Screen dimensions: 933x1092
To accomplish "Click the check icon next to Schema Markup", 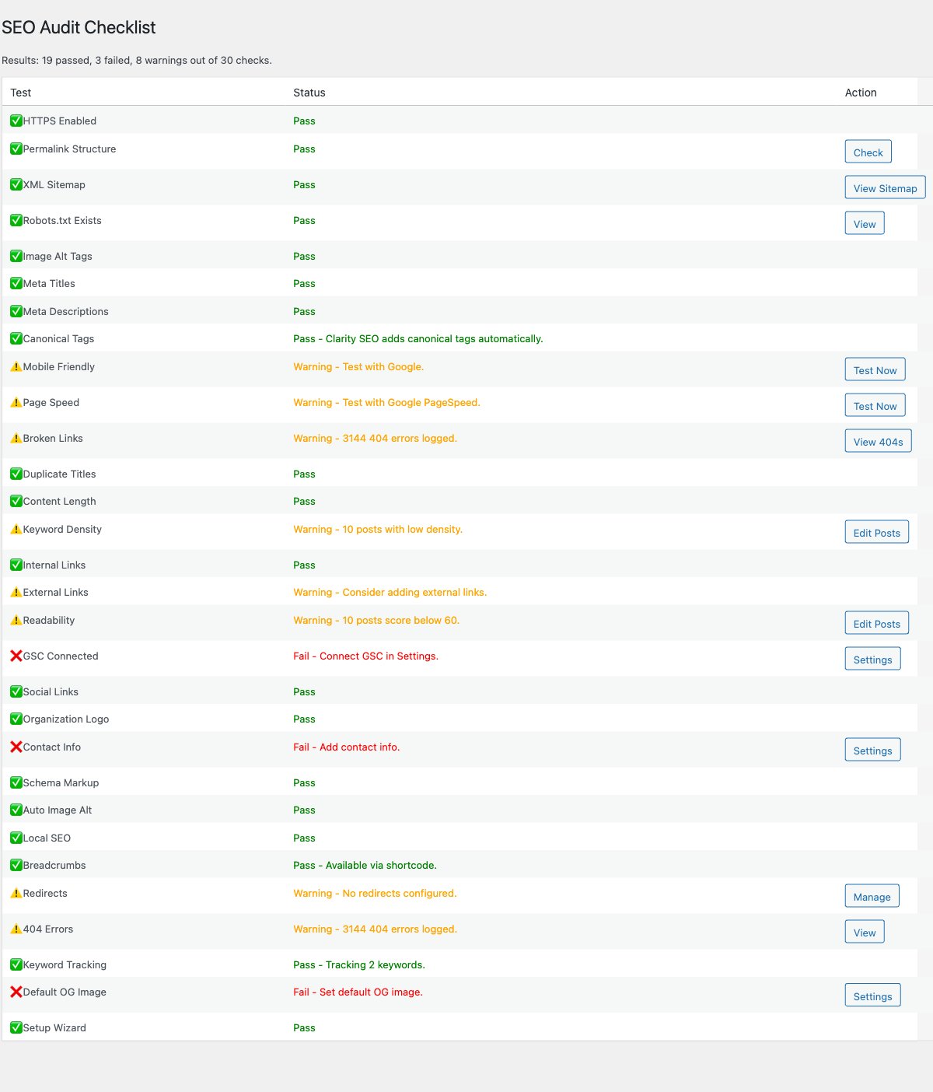I will 16,782.
